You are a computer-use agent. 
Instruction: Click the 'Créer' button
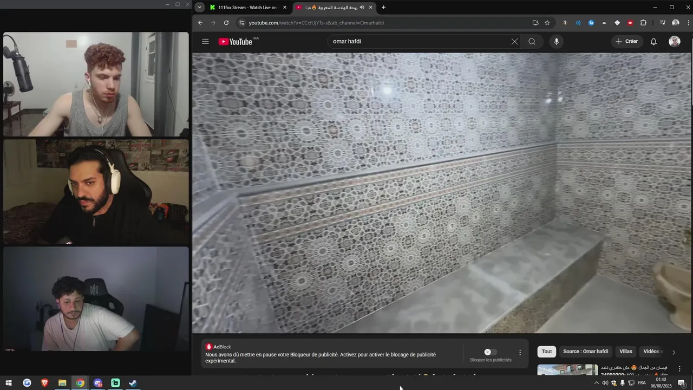pos(627,42)
